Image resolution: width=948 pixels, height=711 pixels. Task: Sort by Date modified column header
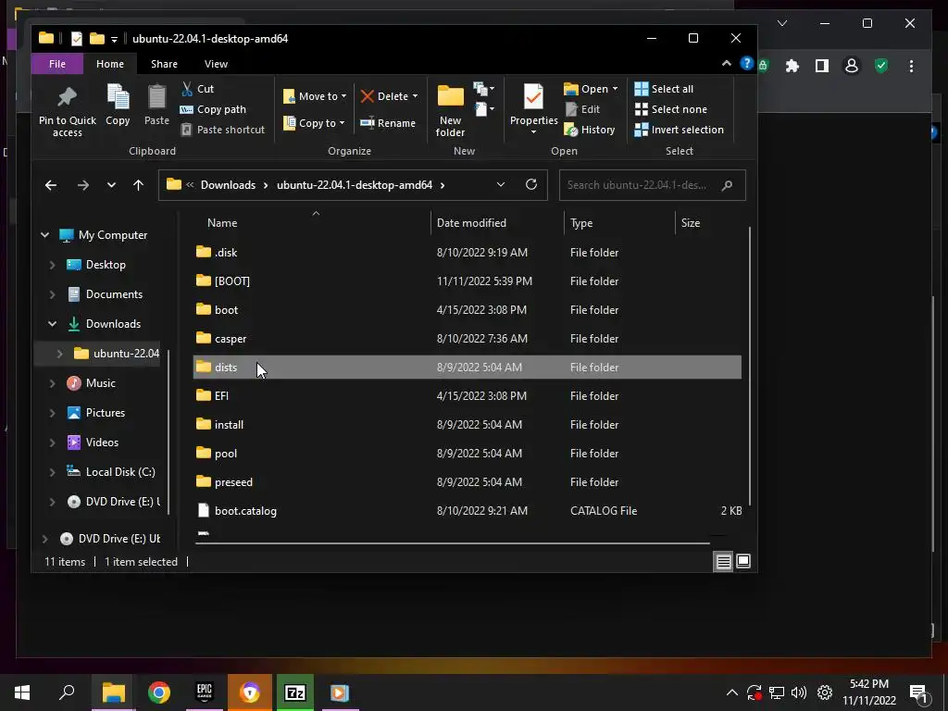(x=497, y=223)
